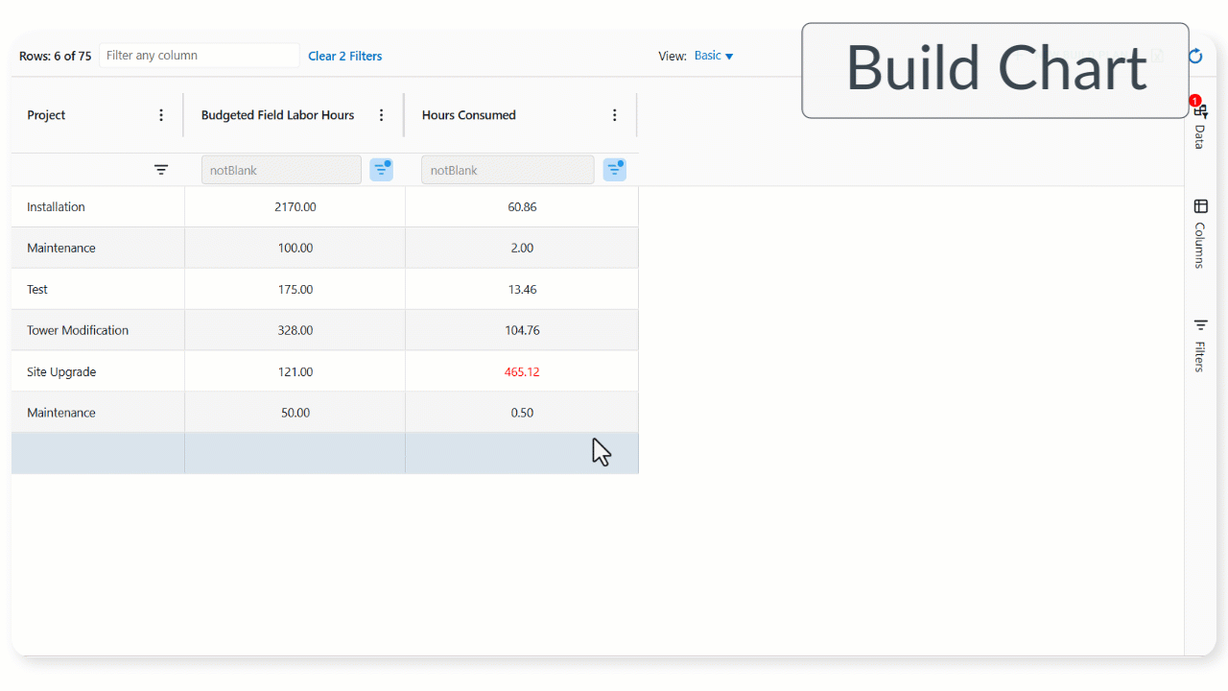Open Budgeted Field Labor Hours column menu

381,115
